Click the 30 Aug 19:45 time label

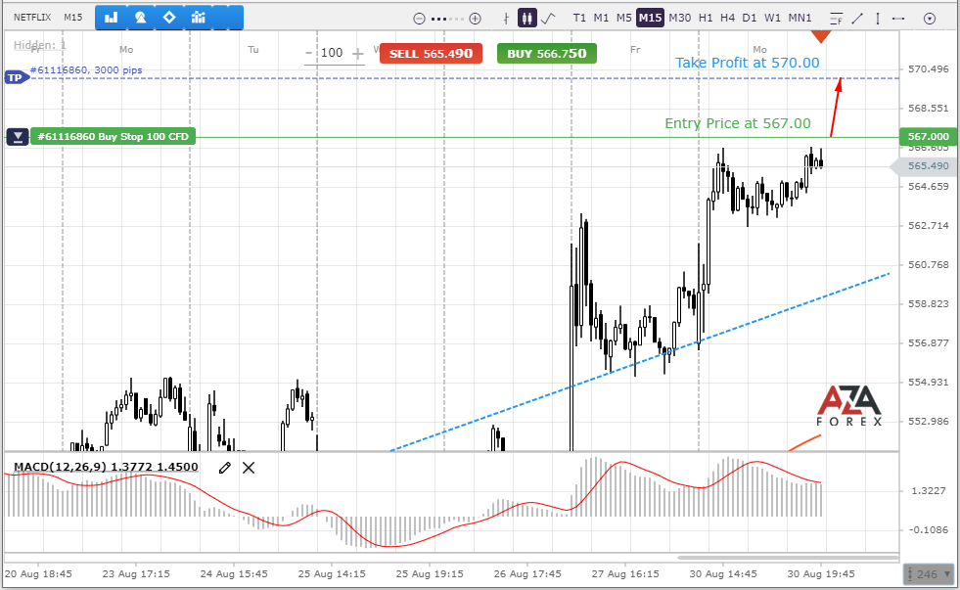pos(820,574)
